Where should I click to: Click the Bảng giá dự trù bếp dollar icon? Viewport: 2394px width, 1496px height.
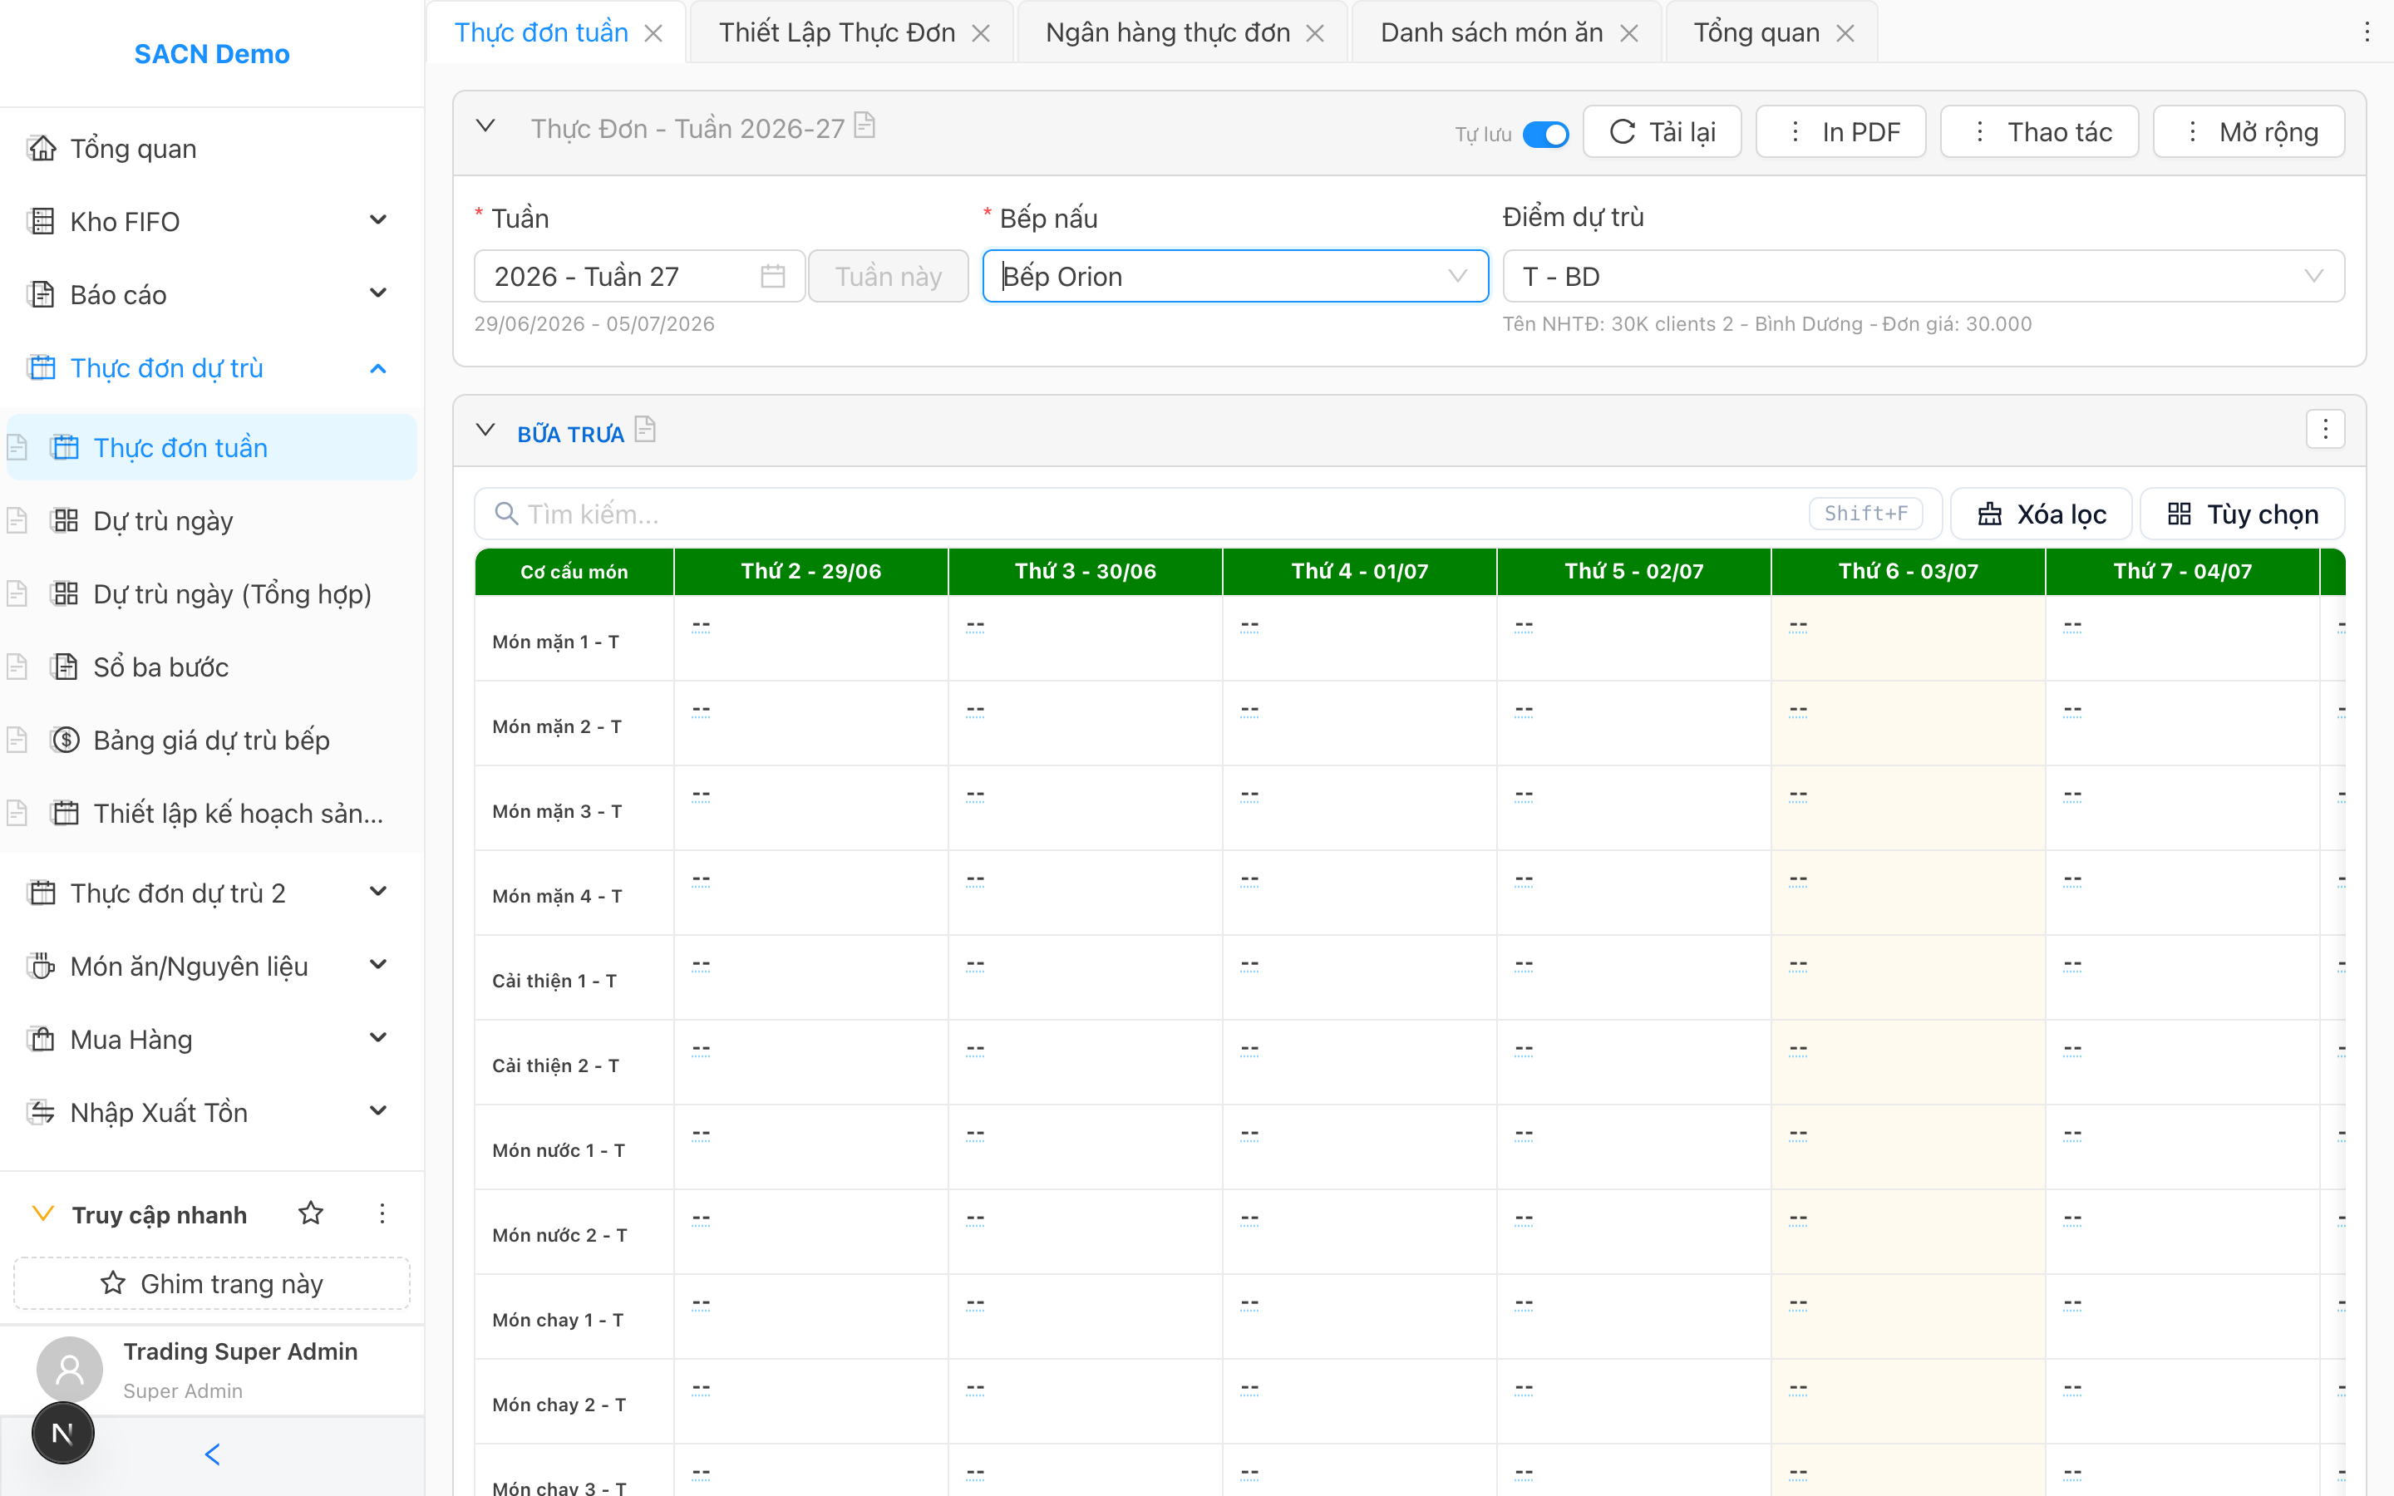click(x=66, y=740)
